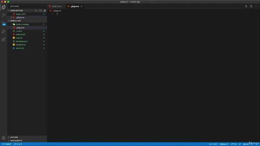Open index.html in SIMPLE-APP tree
260x146 pixels.
coord(21,34)
